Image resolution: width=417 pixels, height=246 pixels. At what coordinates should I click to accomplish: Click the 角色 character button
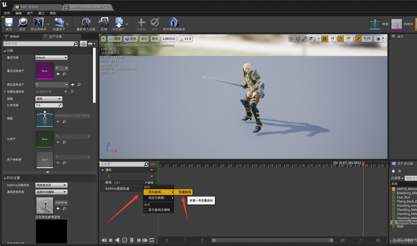[155, 39]
